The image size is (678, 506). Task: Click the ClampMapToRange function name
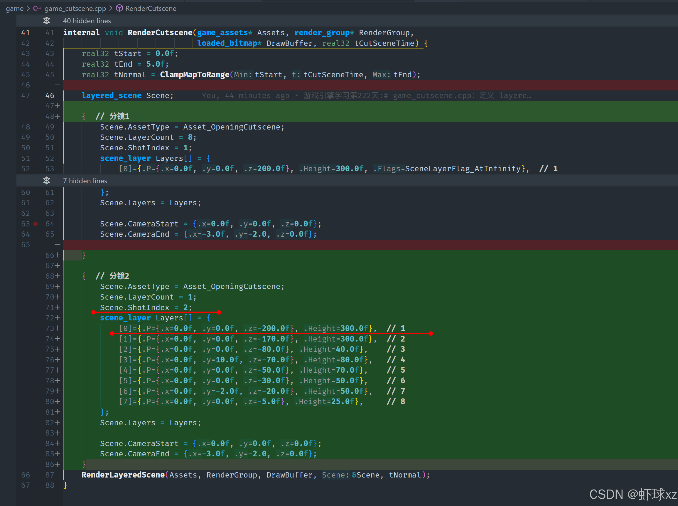195,74
